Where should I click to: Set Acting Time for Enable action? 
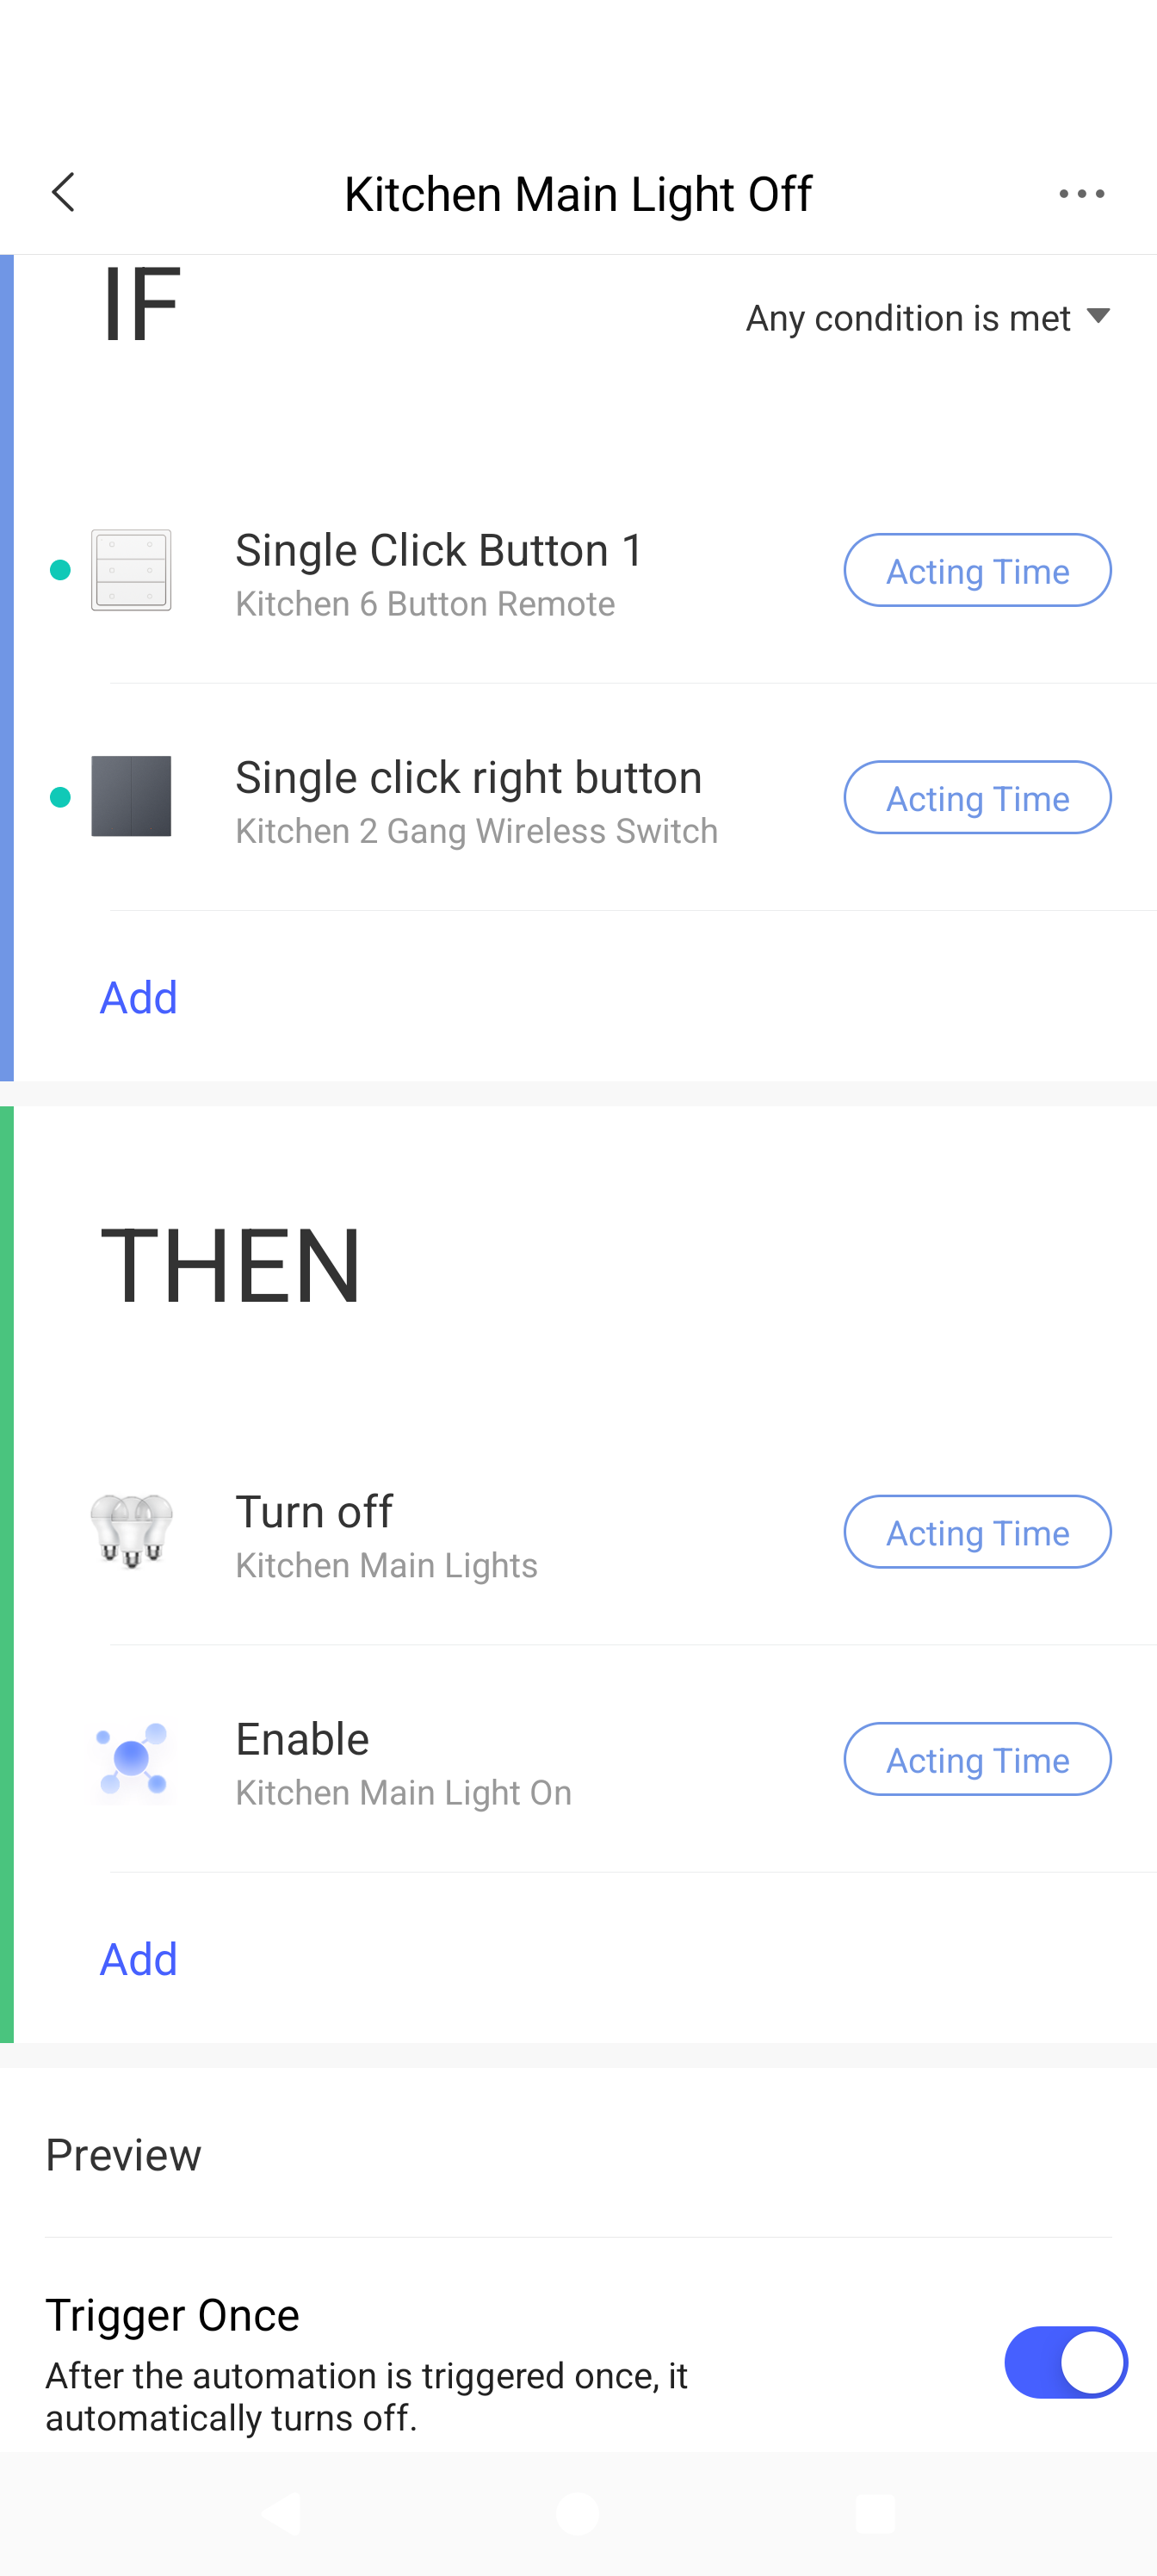pos(977,1759)
